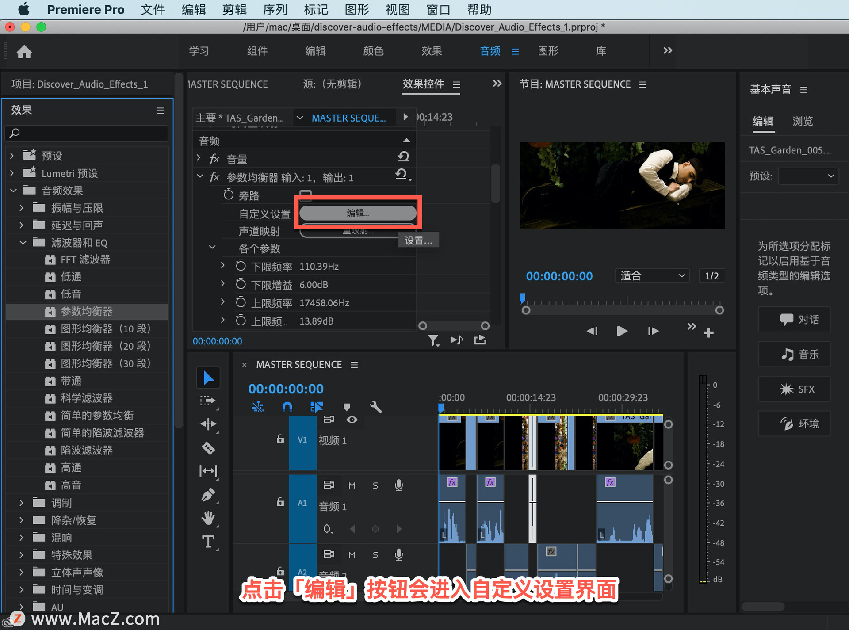
Task: Solo the 音频 1 track
Action: pyautogui.click(x=375, y=485)
